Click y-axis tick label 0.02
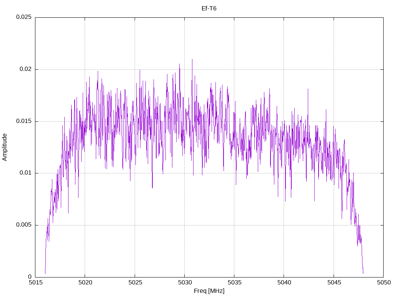The image size is (394, 296). [x=26, y=69]
